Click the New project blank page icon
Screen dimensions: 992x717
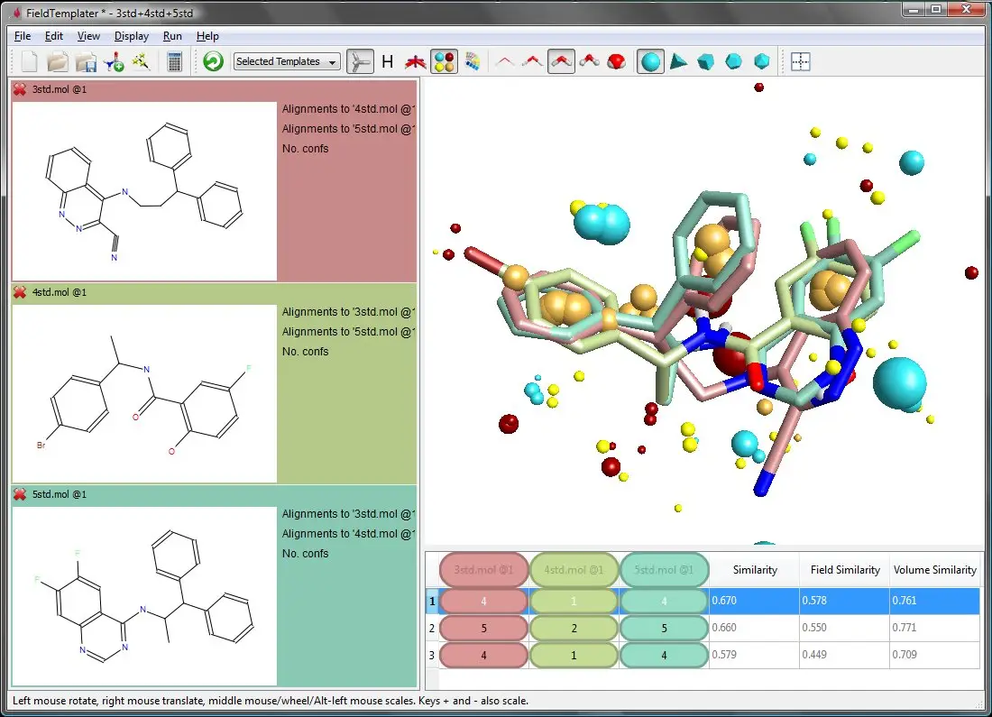tap(29, 61)
